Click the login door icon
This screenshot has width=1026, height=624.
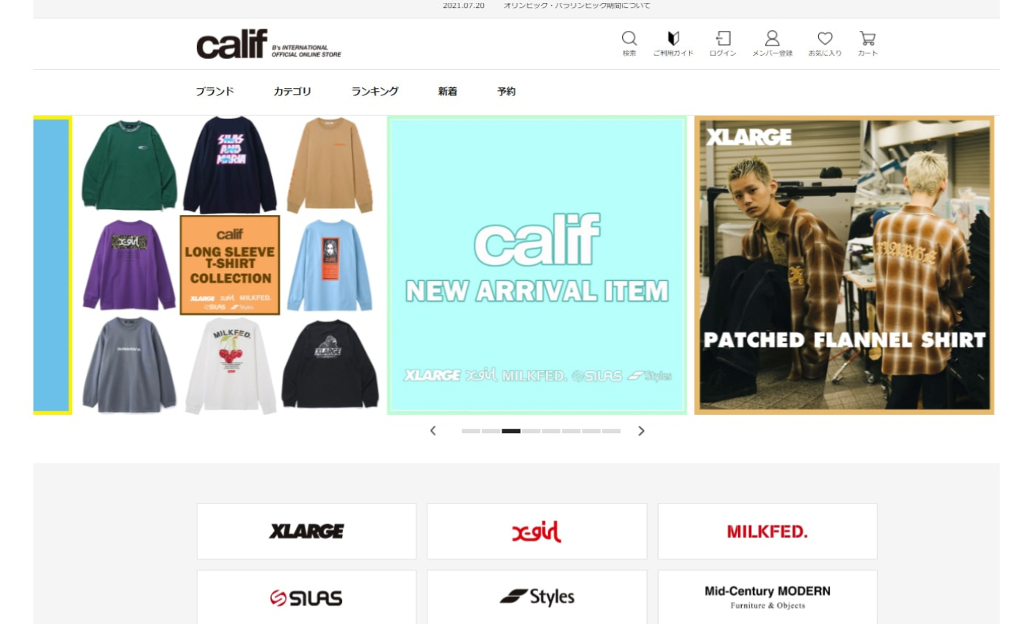723,43
